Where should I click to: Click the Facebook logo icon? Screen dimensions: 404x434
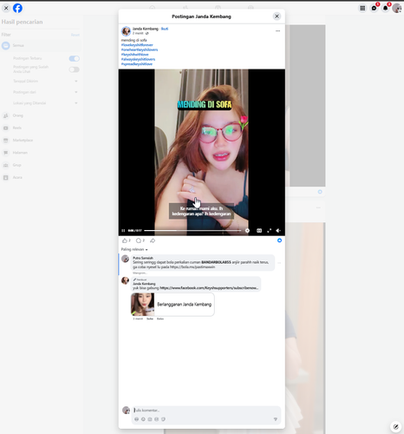pos(17,8)
